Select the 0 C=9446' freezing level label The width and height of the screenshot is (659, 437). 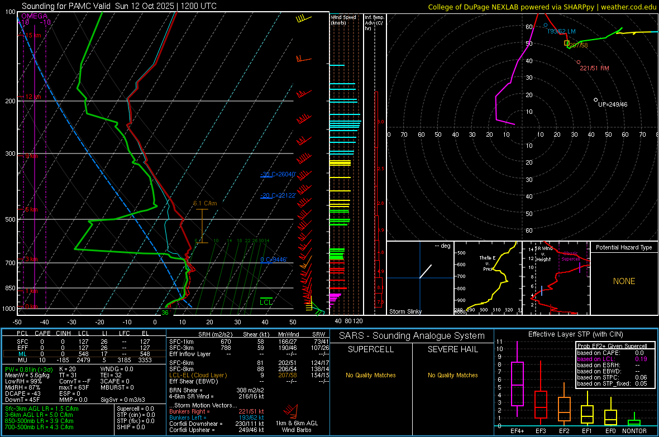[274, 260]
